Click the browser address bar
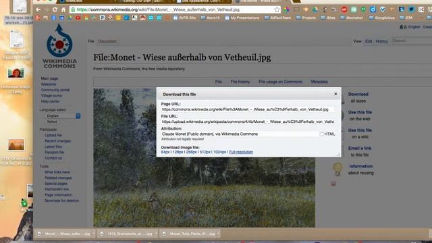The width and height of the screenshot is (432, 243). pyautogui.click(x=175, y=9)
